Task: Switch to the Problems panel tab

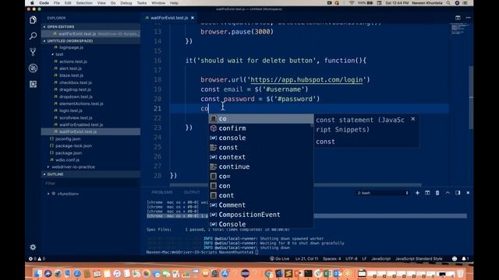Action: [161, 192]
